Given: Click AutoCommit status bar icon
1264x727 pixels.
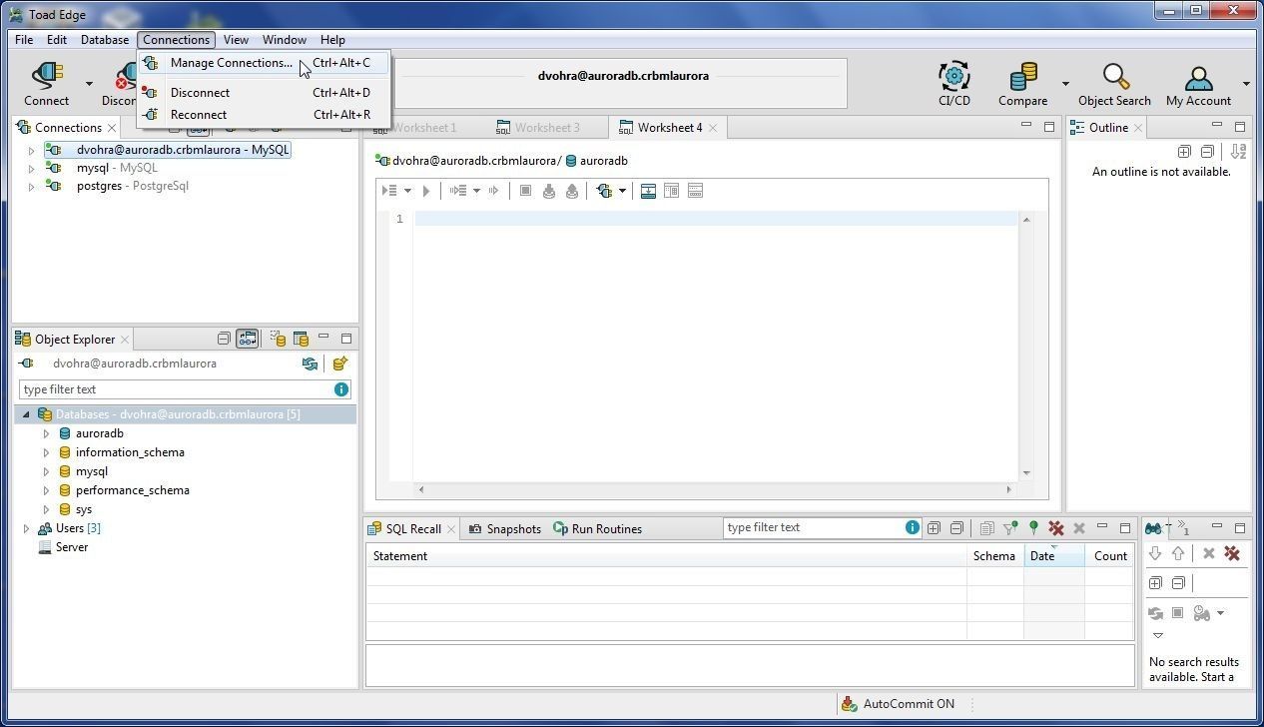Looking at the screenshot, I should [x=849, y=704].
